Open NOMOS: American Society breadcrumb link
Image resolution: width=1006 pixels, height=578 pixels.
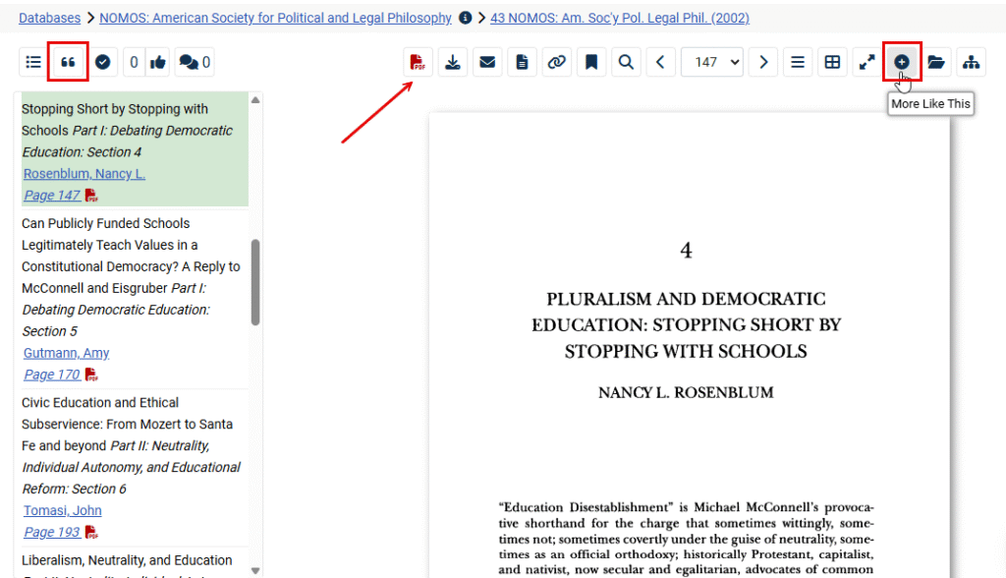pos(275,18)
